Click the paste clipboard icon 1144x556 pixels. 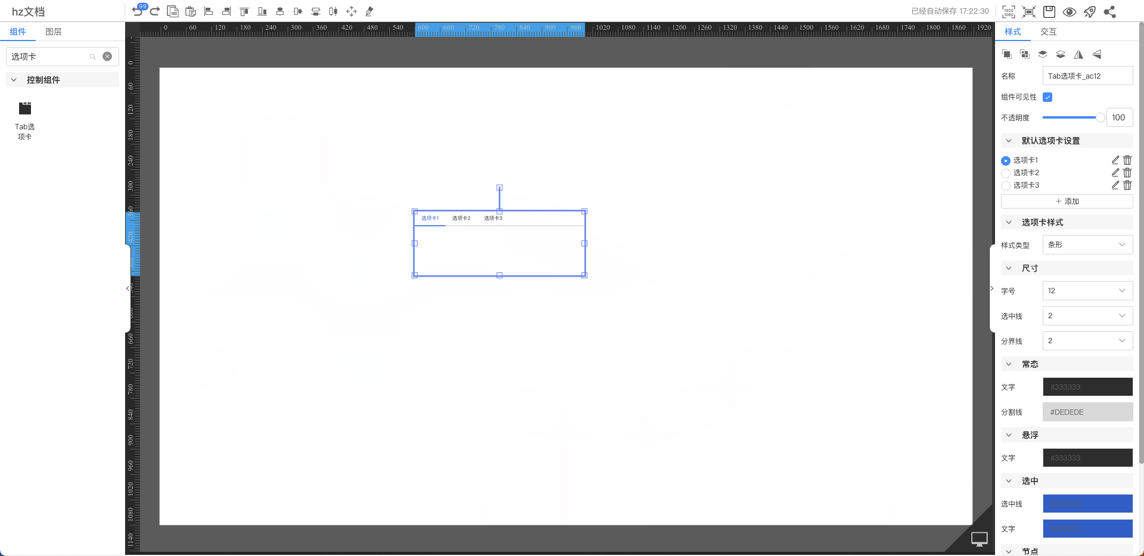coord(191,11)
